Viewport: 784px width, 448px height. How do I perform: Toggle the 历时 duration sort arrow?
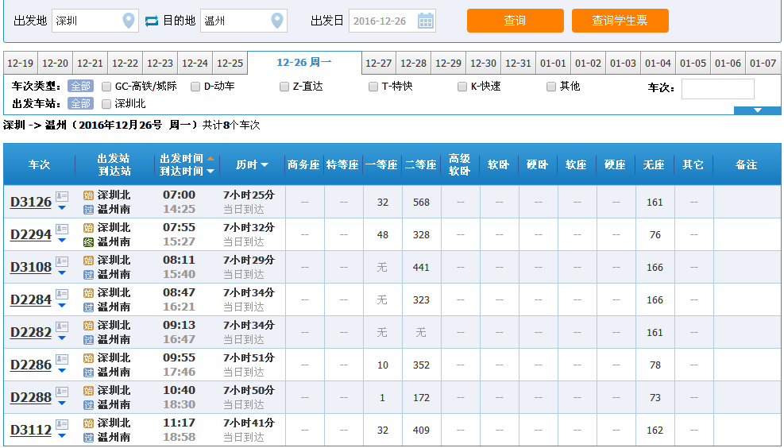pos(265,164)
